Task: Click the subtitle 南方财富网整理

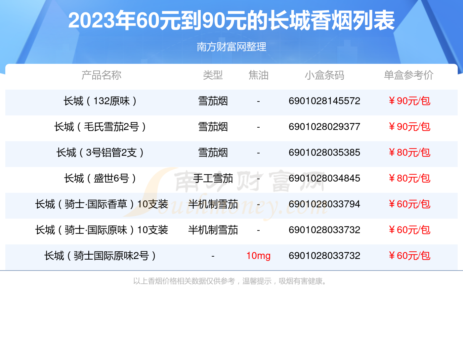Action: [x=232, y=47]
